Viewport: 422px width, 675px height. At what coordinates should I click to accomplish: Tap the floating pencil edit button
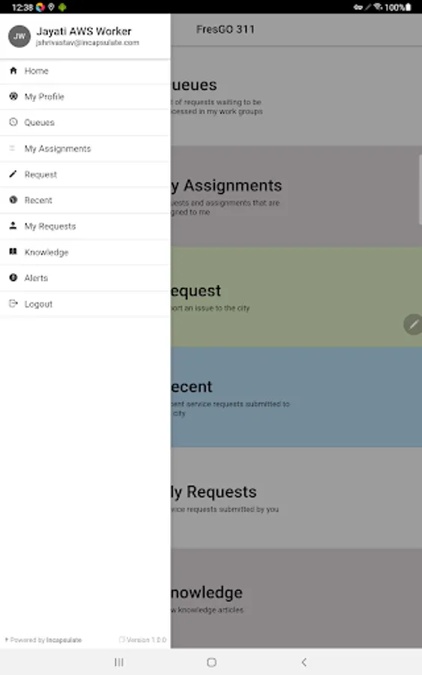coord(413,325)
